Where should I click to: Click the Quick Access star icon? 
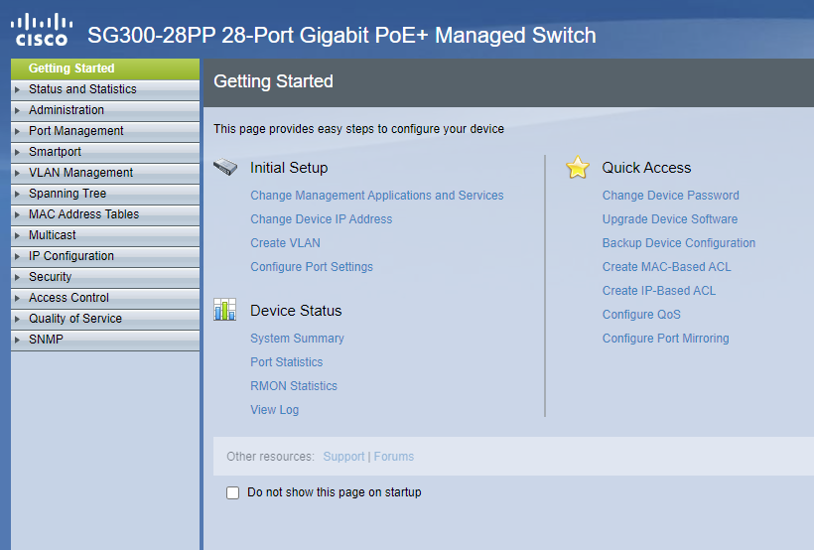pos(578,168)
